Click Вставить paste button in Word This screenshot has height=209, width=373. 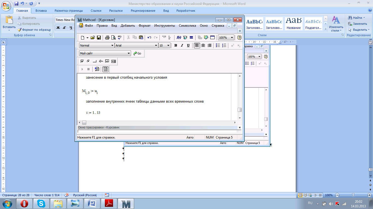tap(9, 23)
